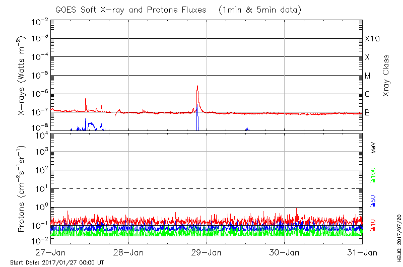Click the blue ≥50 legend label
The height and width of the screenshot is (267, 403).
coord(374,202)
